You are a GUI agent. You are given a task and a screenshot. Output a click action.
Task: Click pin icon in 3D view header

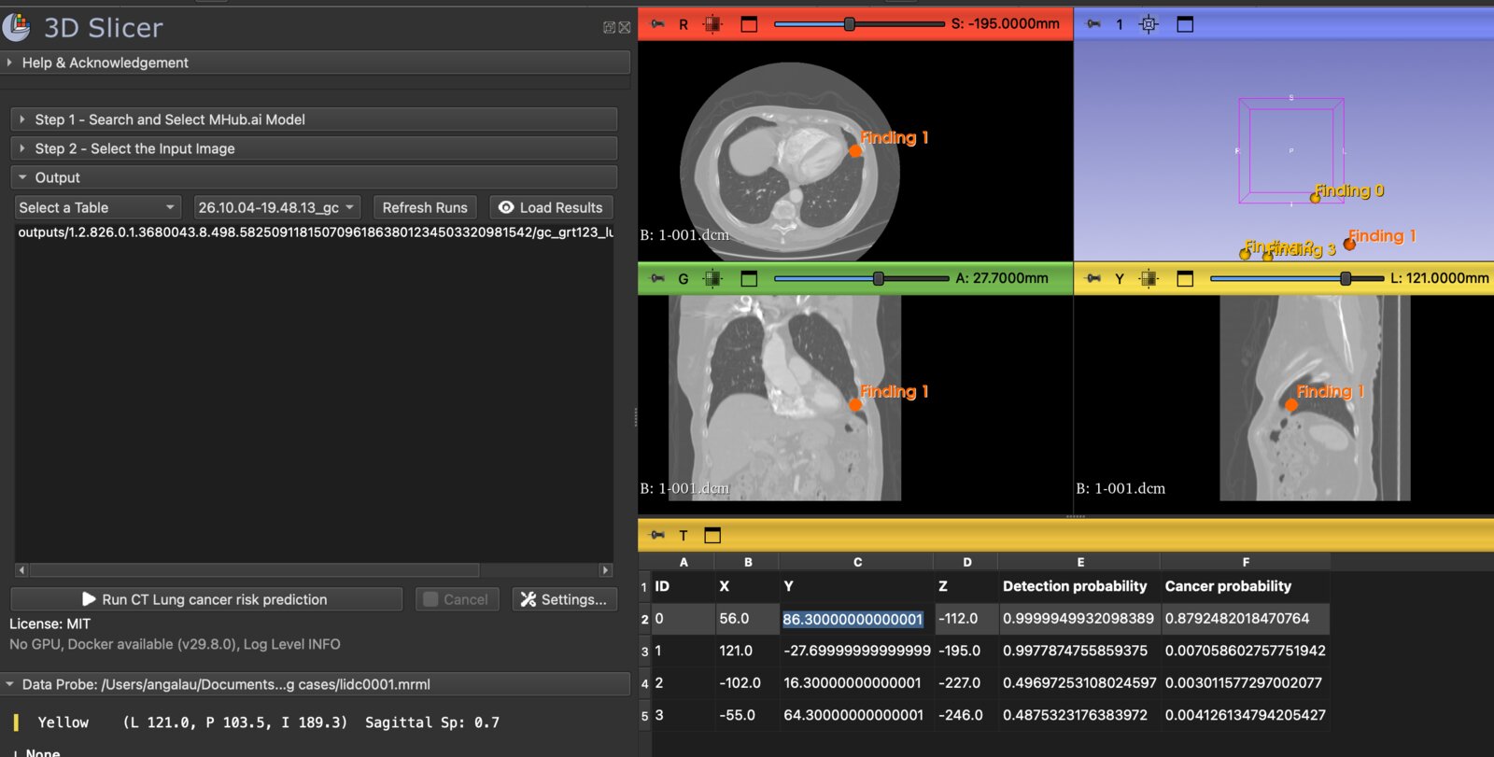click(x=1093, y=24)
